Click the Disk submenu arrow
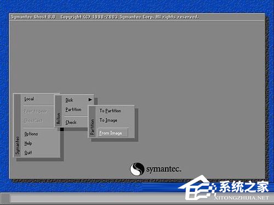Viewport: 274px width, 205px height. [x=90, y=99]
